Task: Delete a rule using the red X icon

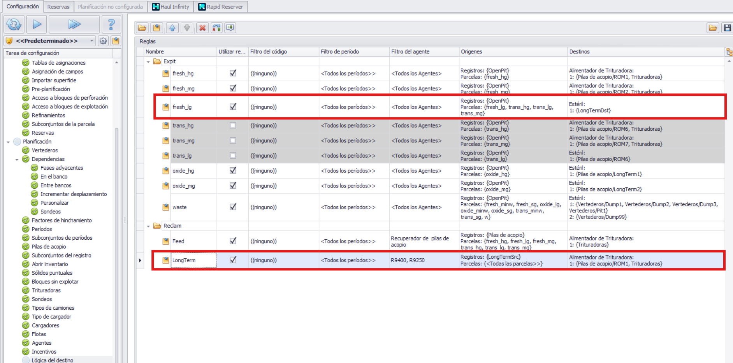Action: pyautogui.click(x=202, y=28)
